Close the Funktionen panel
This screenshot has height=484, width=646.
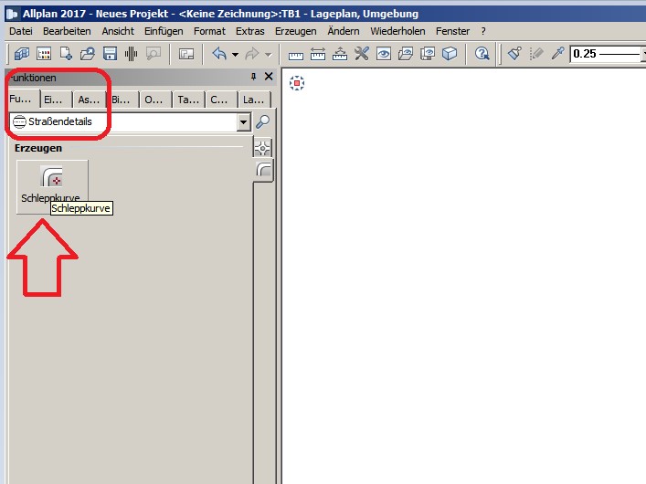click(268, 78)
